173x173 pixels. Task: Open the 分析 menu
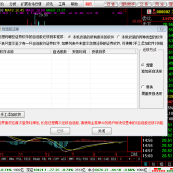point(12,4)
